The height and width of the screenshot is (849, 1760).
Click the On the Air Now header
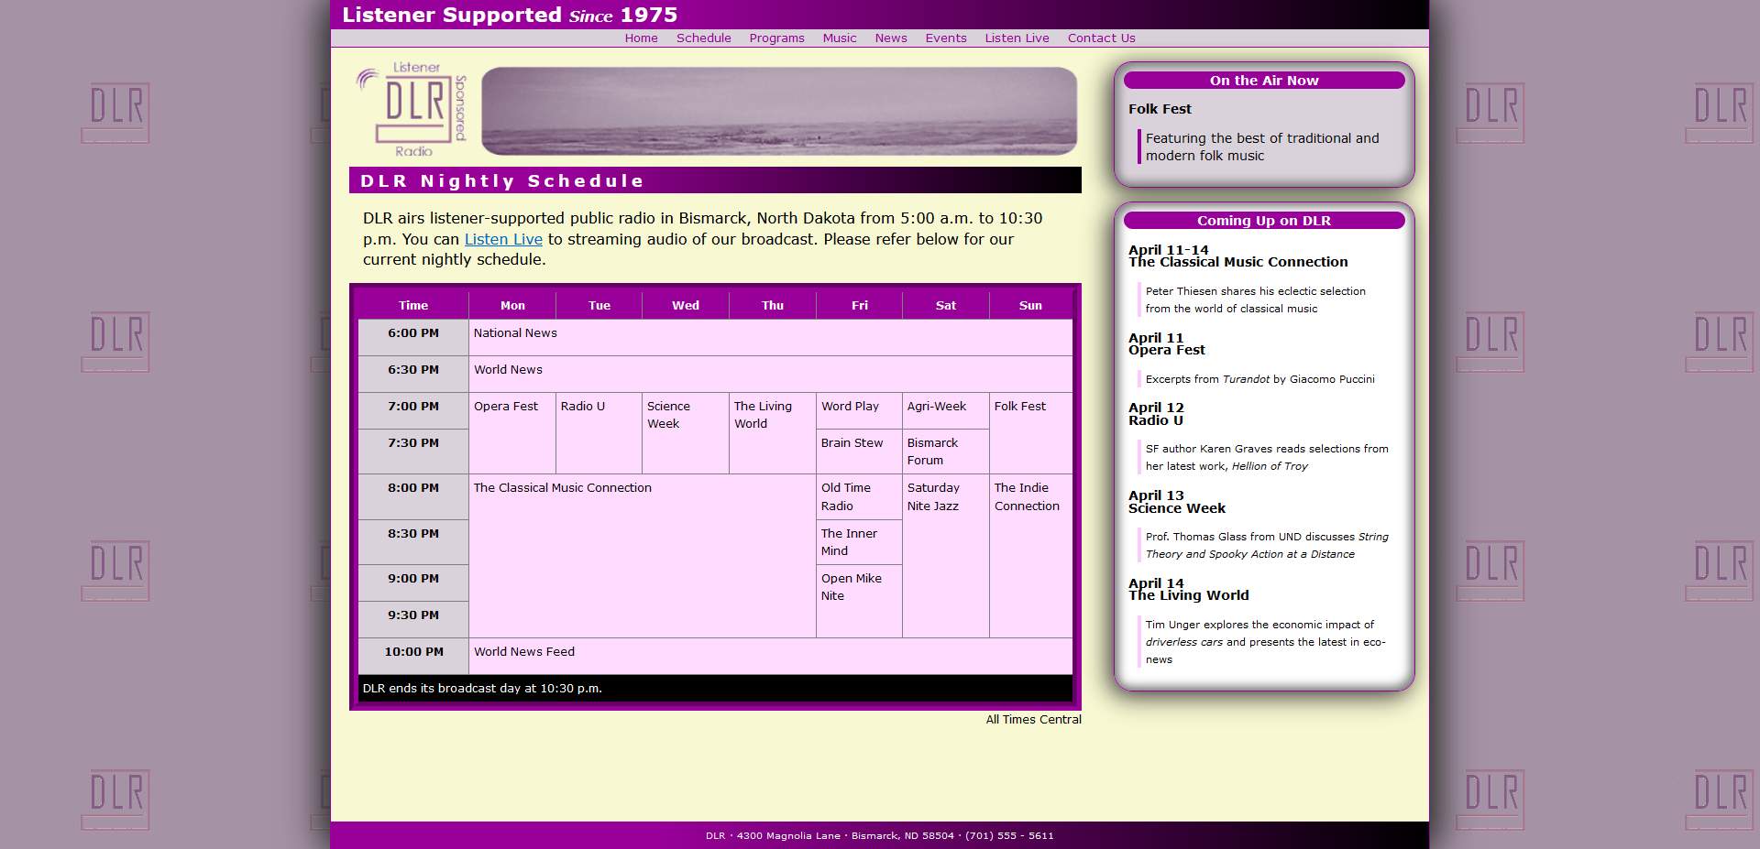1264,81
